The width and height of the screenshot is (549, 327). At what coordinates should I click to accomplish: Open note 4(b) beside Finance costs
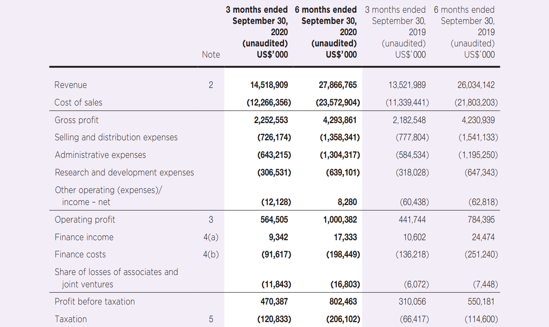pos(211,254)
